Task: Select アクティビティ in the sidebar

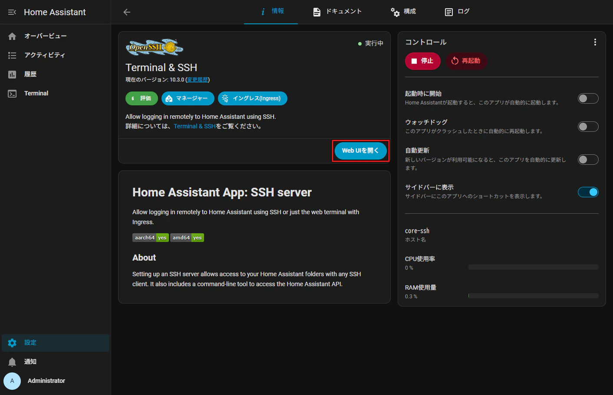Action: coord(56,55)
